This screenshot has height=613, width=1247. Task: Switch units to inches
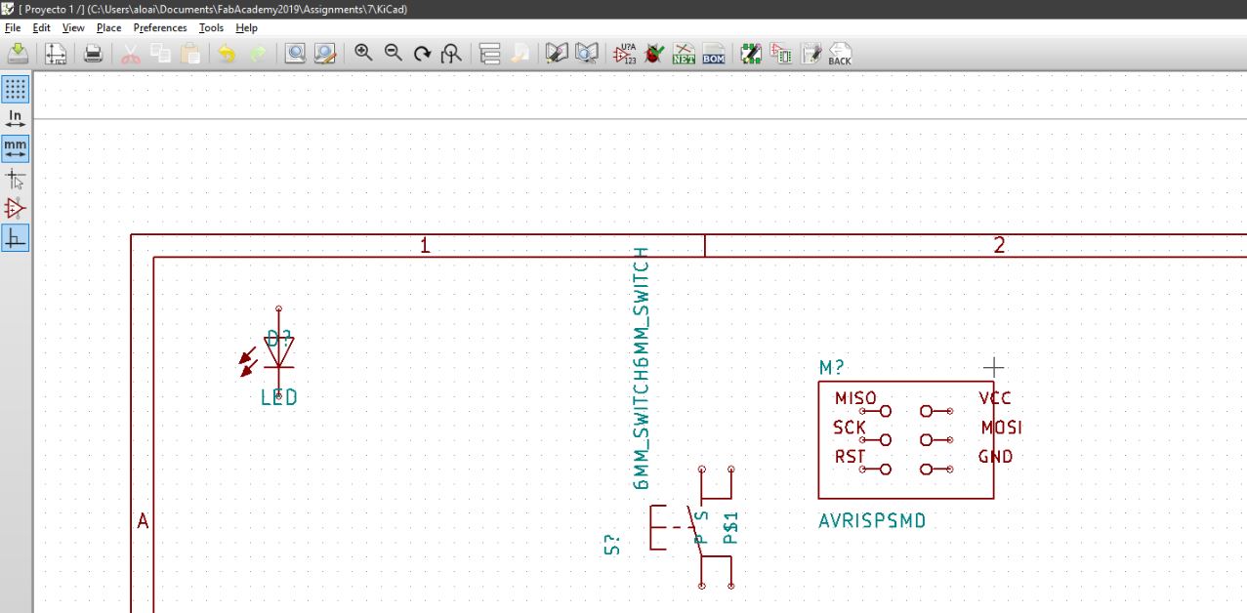(15, 119)
